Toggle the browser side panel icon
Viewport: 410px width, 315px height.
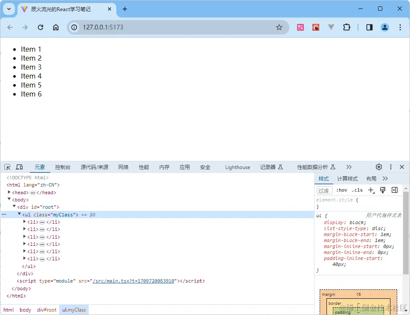(x=369, y=27)
